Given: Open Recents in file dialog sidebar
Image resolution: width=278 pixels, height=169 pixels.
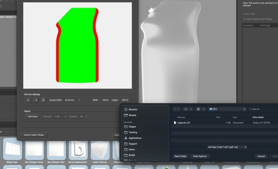Looking at the screenshot, I should pos(133,109).
